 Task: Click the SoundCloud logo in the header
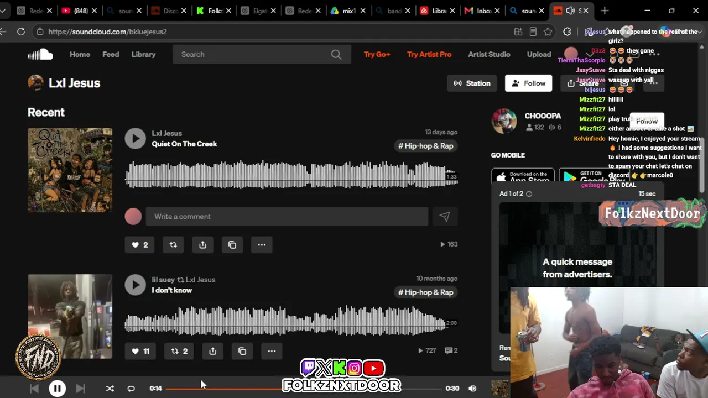tap(40, 54)
